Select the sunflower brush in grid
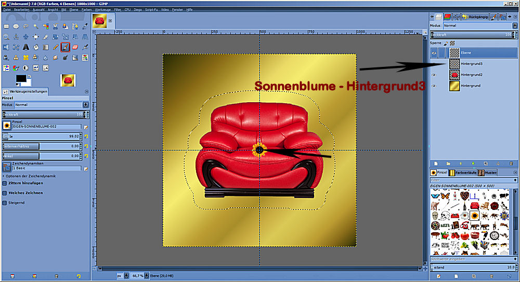The height and width of the screenshot is (282, 520). (474, 216)
